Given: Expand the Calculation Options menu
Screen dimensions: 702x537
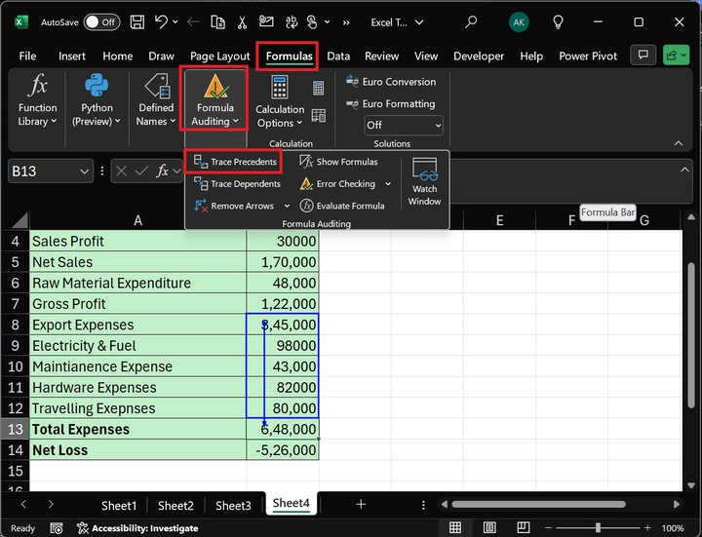Looking at the screenshot, I should tap(280, 117).
